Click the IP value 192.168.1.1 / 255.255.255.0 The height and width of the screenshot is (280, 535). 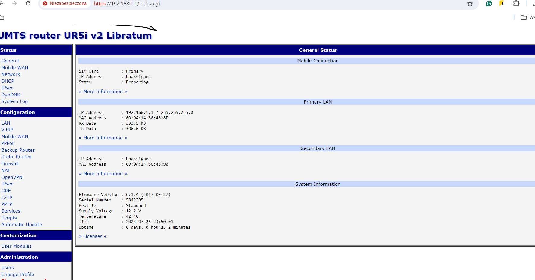click(x=160, y=113)
